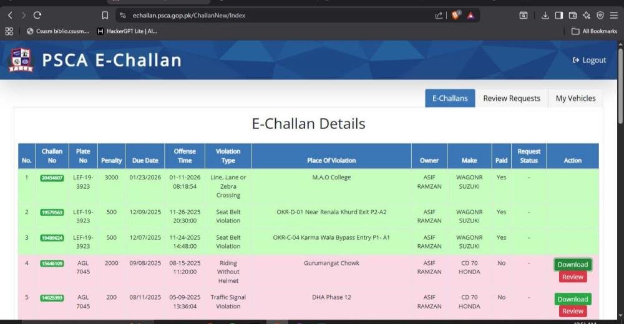
Task: Open the Brave Wallet icon
Action: 572,16
